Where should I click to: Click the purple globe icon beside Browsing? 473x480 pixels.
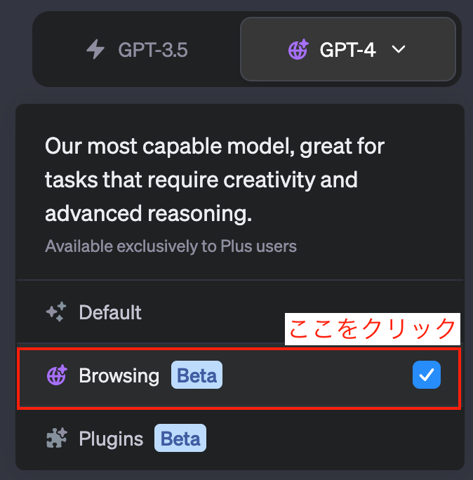coord(57,375)
